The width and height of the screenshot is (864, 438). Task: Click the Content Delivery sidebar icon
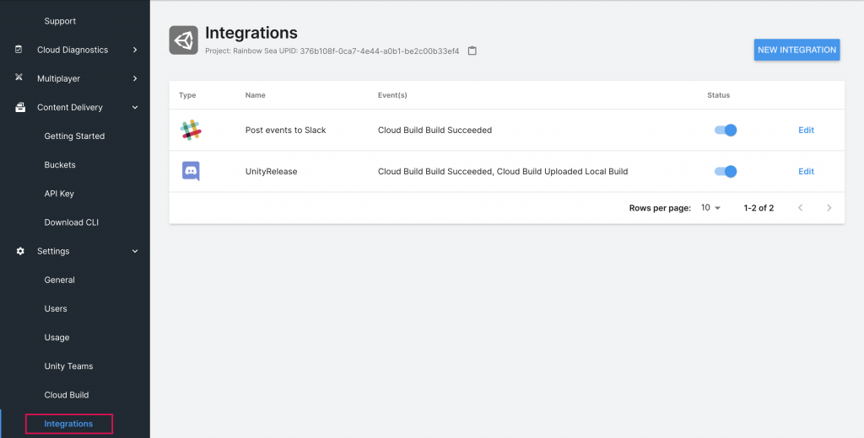coord(20,107)
